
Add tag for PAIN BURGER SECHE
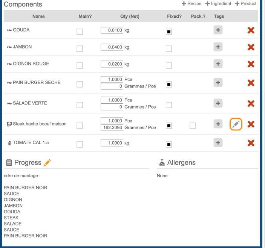pos(218,83)
